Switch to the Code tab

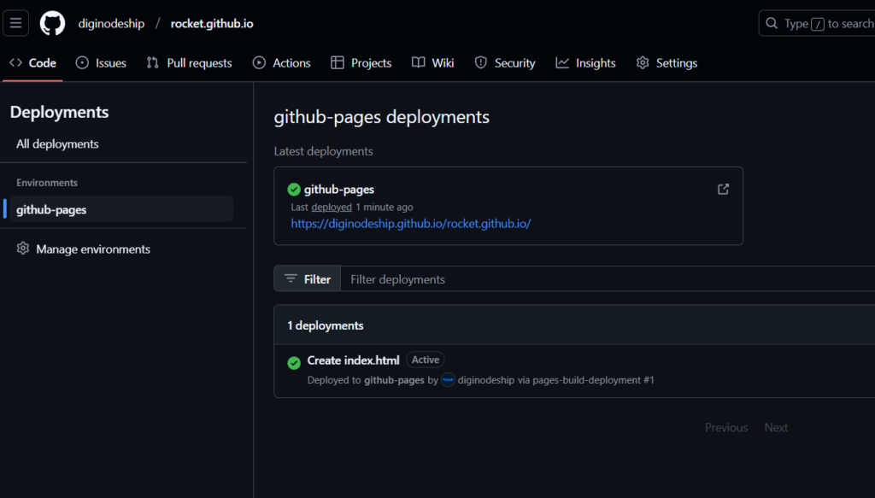click(33, 63)
